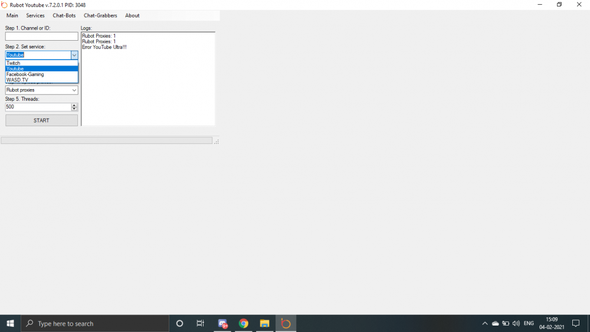Click the Channel or ID text field
Screen dimensions: 590x332
tap(41, 37)
